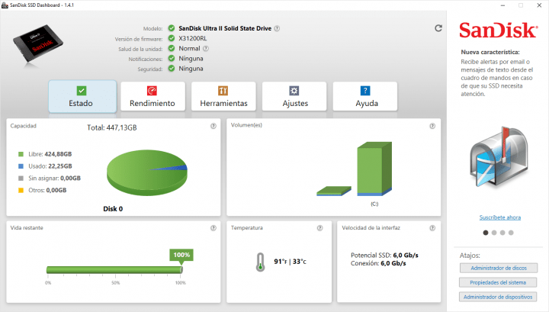
Task: Select the second carousel dot
Action: (x=494, y=233)
